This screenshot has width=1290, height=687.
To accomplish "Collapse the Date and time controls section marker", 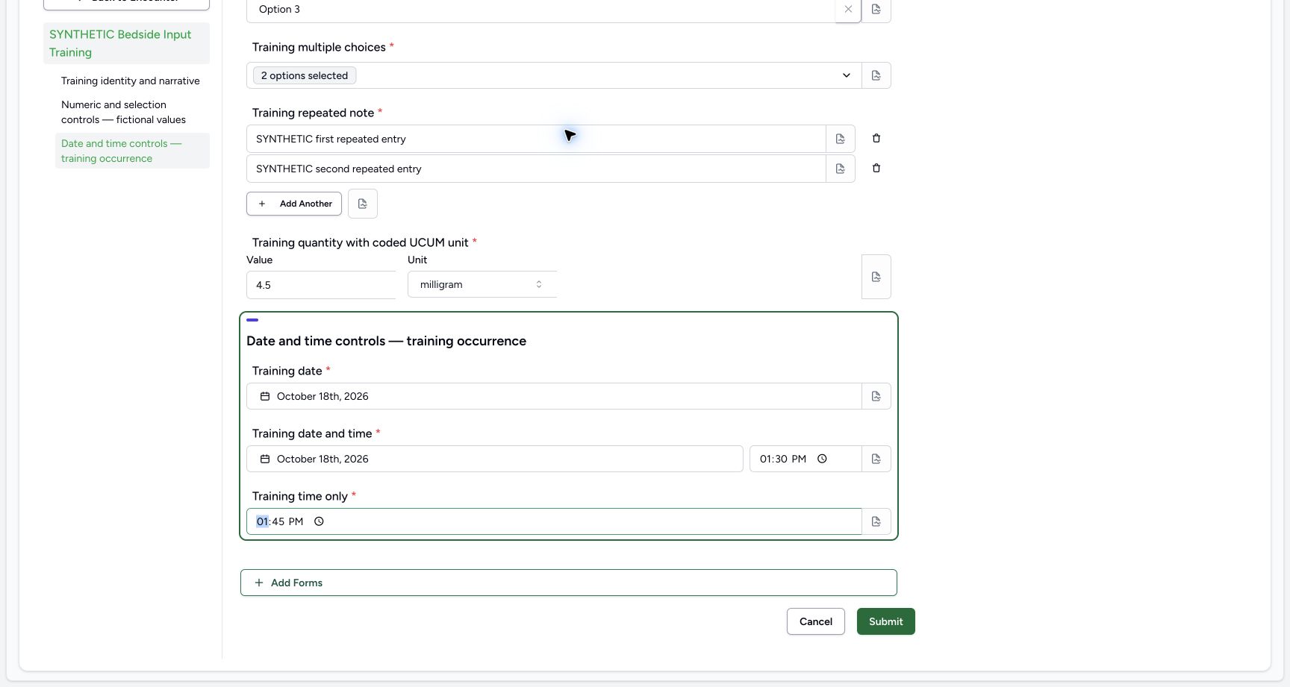I will pyautogui.click(x=252, y=320).
